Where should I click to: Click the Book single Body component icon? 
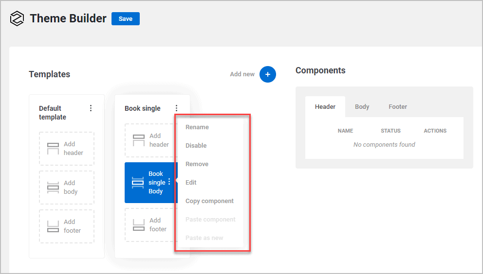[x=138, y=183]
